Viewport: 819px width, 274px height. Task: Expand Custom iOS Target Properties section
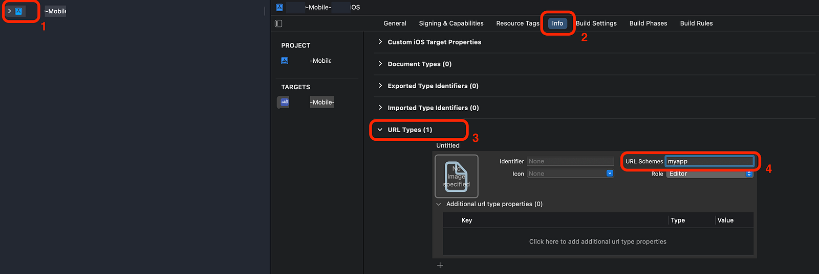tap(380, 42)
